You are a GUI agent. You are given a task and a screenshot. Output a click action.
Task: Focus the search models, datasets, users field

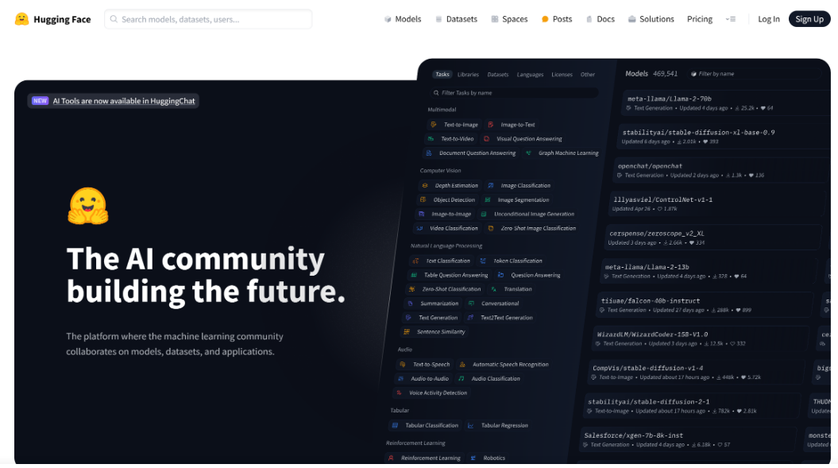point(208,19)
